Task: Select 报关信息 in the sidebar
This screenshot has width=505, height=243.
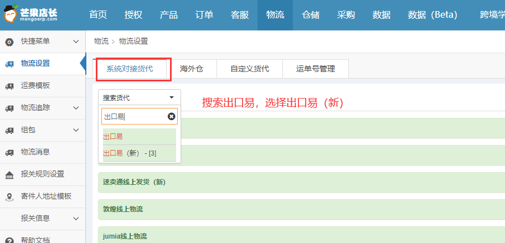Action: [x=43, y=219]
